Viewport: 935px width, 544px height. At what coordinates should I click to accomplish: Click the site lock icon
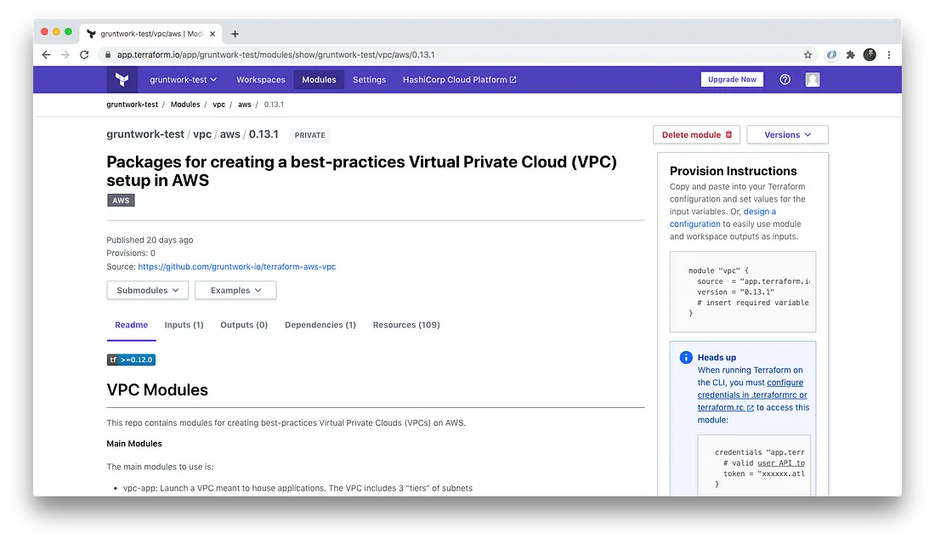108,55
